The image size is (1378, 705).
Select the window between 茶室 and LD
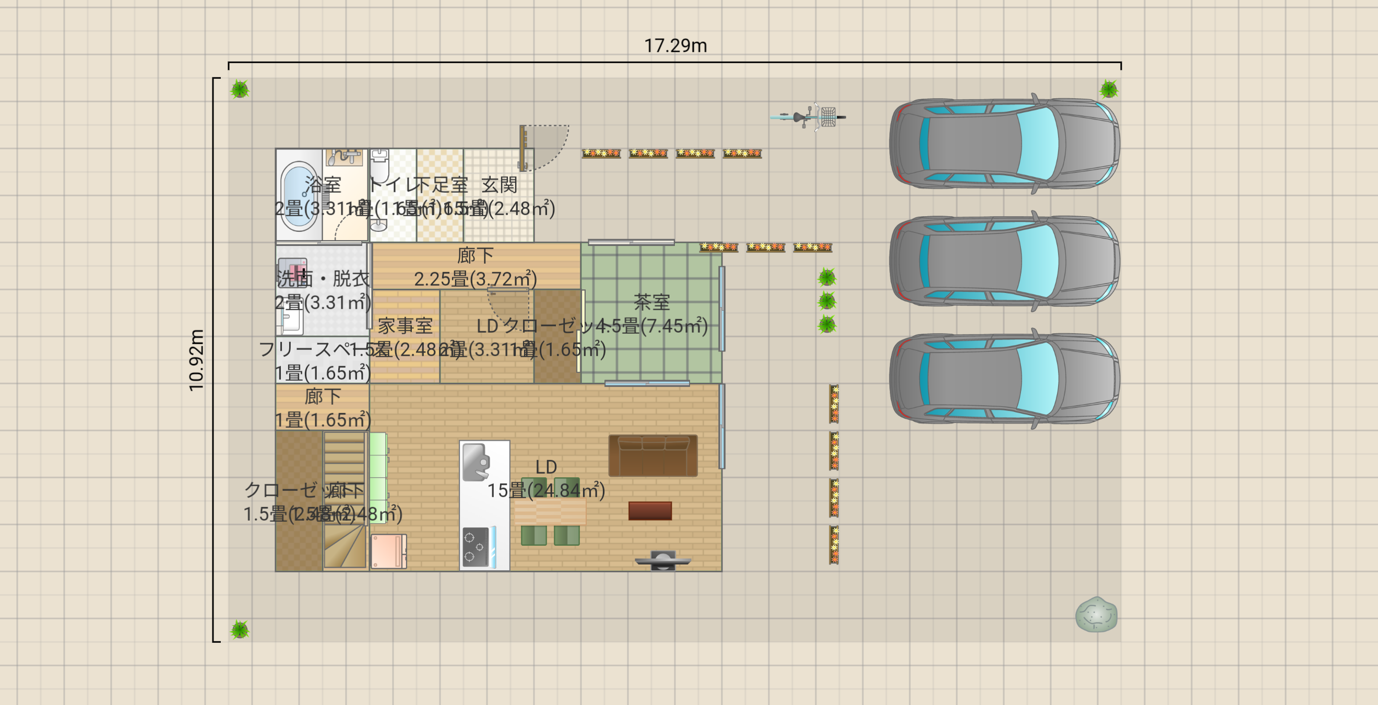(647, 383)
